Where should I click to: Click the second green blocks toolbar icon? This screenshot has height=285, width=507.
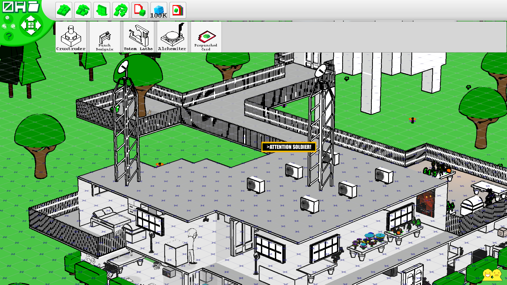pos(83,10)
